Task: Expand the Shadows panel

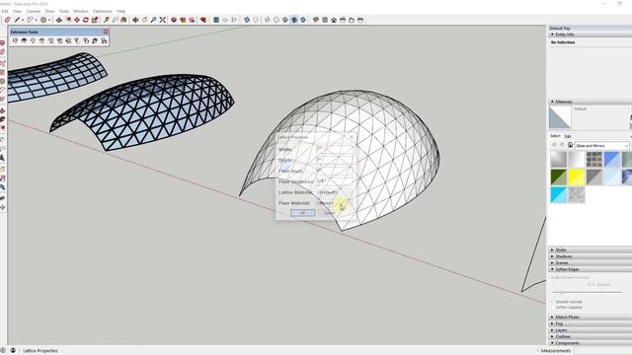Action: [552, 256]
